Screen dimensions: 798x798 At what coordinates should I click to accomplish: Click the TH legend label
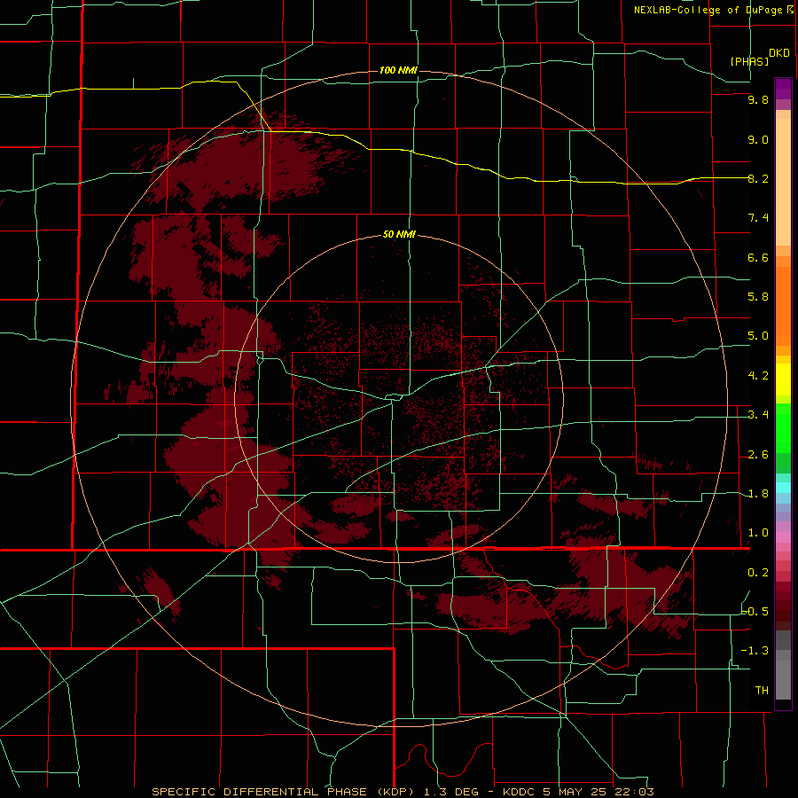[762, 690]
